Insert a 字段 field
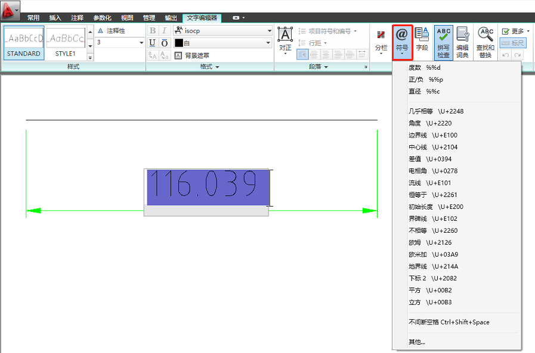The height and width of the screenshot is (353, 535). pyautogui.click(x=422, y=39)
